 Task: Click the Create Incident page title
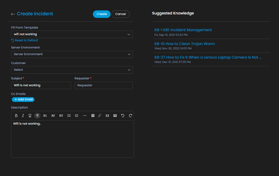(35, 14)
